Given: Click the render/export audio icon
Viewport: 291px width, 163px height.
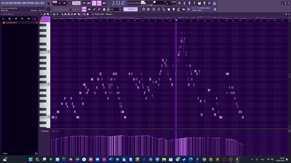Looking at the screenshot, I should (x=204, y=3).
